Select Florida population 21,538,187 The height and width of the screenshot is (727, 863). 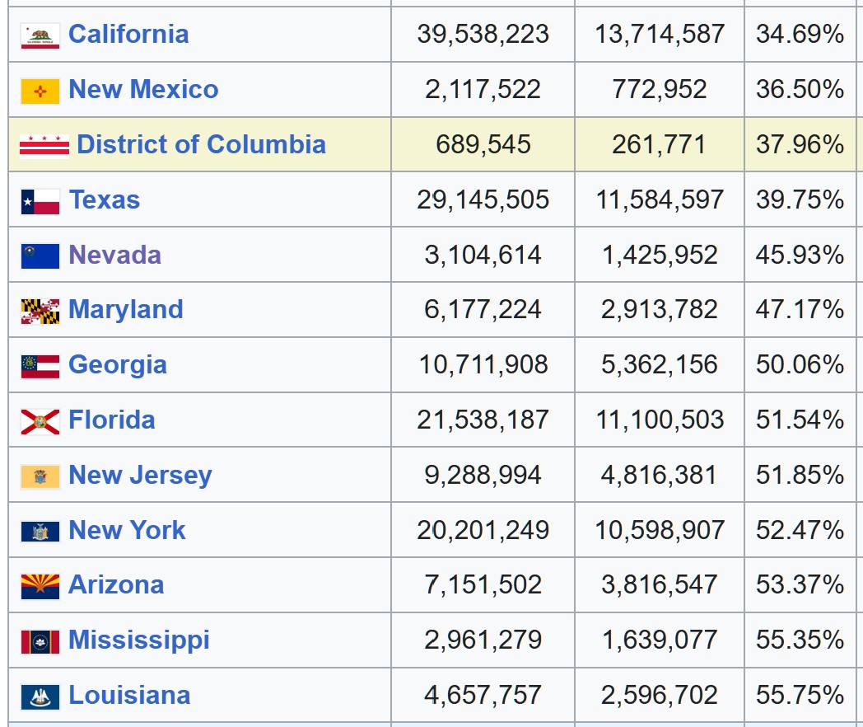483,420
